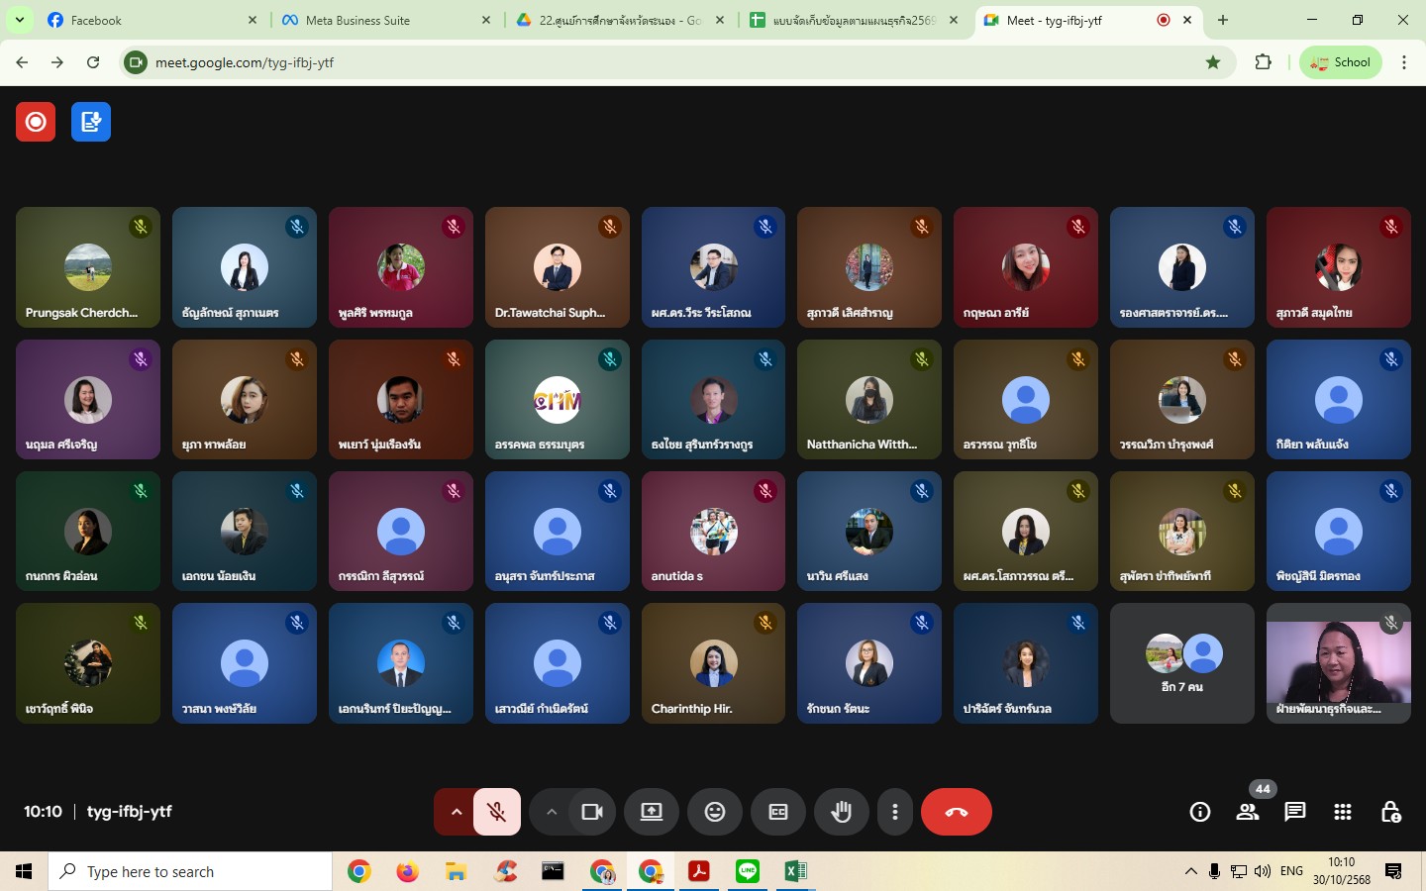Raise your hand in meeting

tap(841, 812)
